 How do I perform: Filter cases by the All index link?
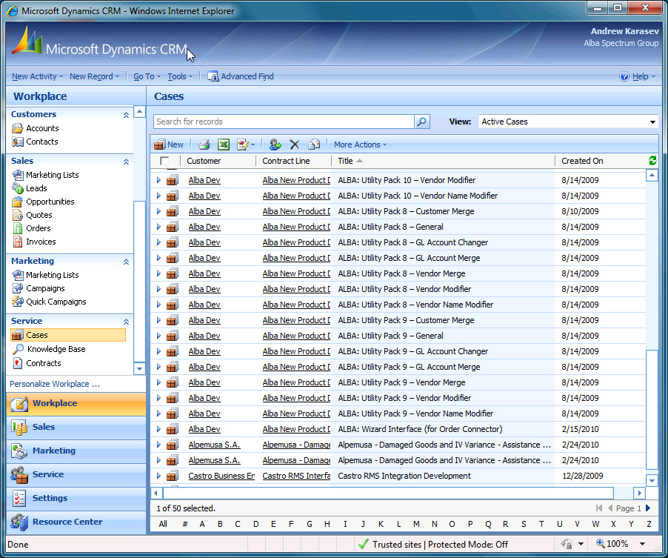(x=163, y=524)
